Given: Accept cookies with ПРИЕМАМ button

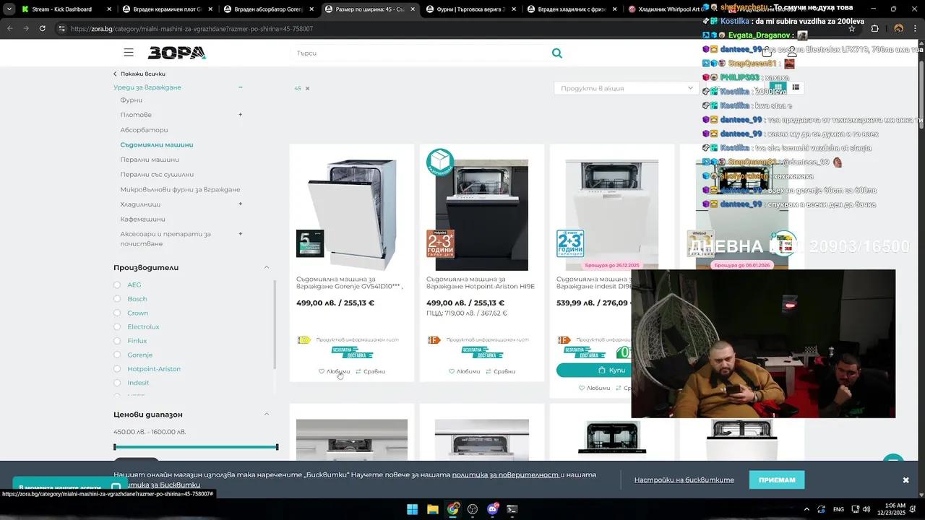Looking at the screenshot, I should pyautogui.click(x=777, y=480).
